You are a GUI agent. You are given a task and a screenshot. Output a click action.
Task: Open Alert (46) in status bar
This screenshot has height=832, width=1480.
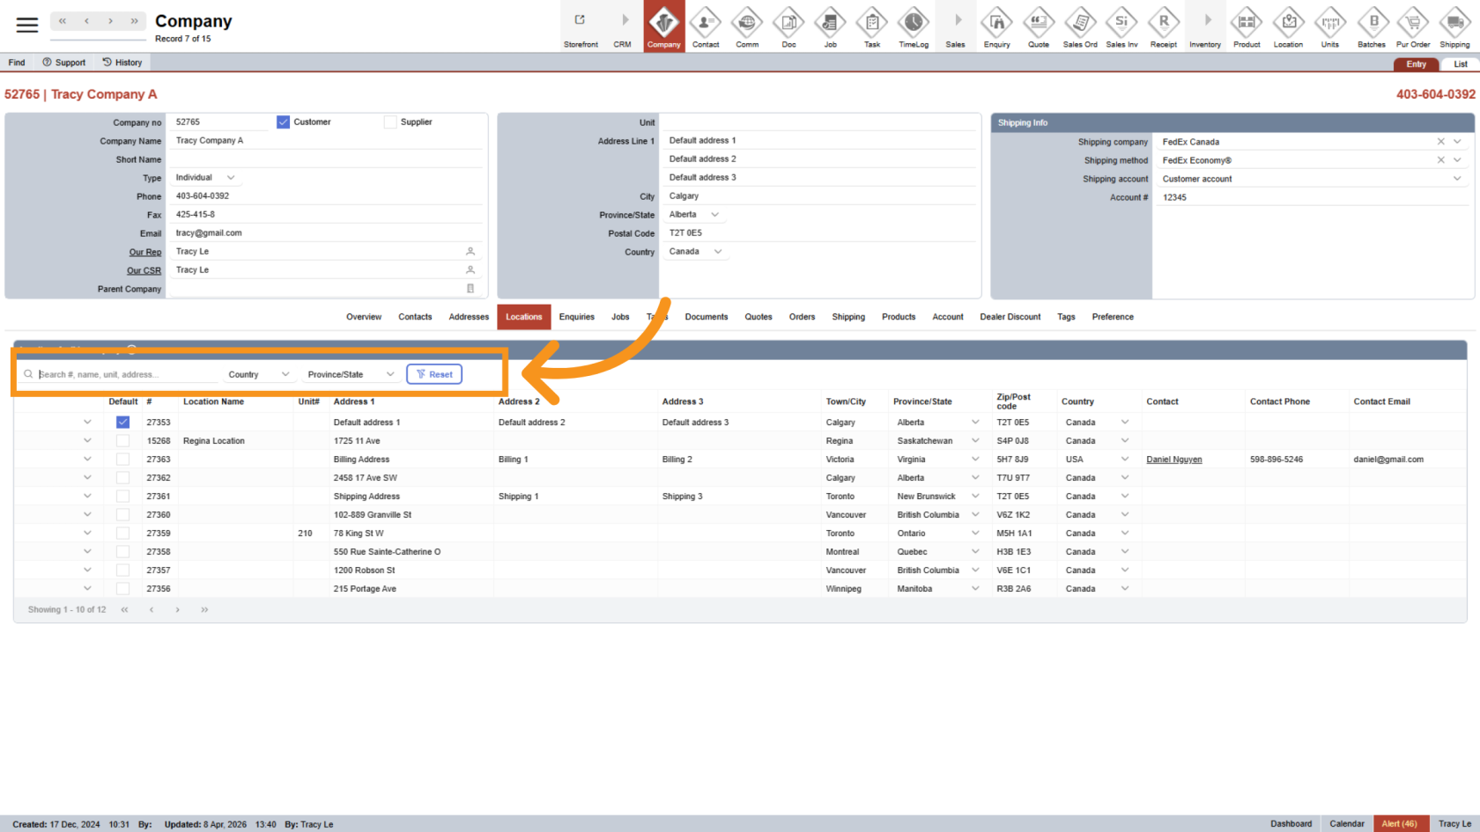[1399, 824]
